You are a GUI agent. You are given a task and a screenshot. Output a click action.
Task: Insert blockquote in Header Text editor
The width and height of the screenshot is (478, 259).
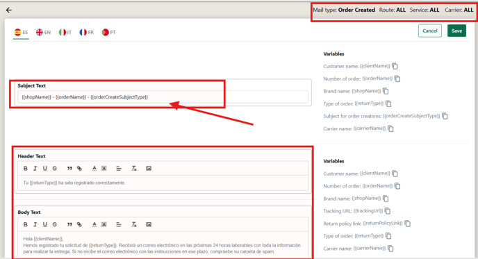[69, 168]
